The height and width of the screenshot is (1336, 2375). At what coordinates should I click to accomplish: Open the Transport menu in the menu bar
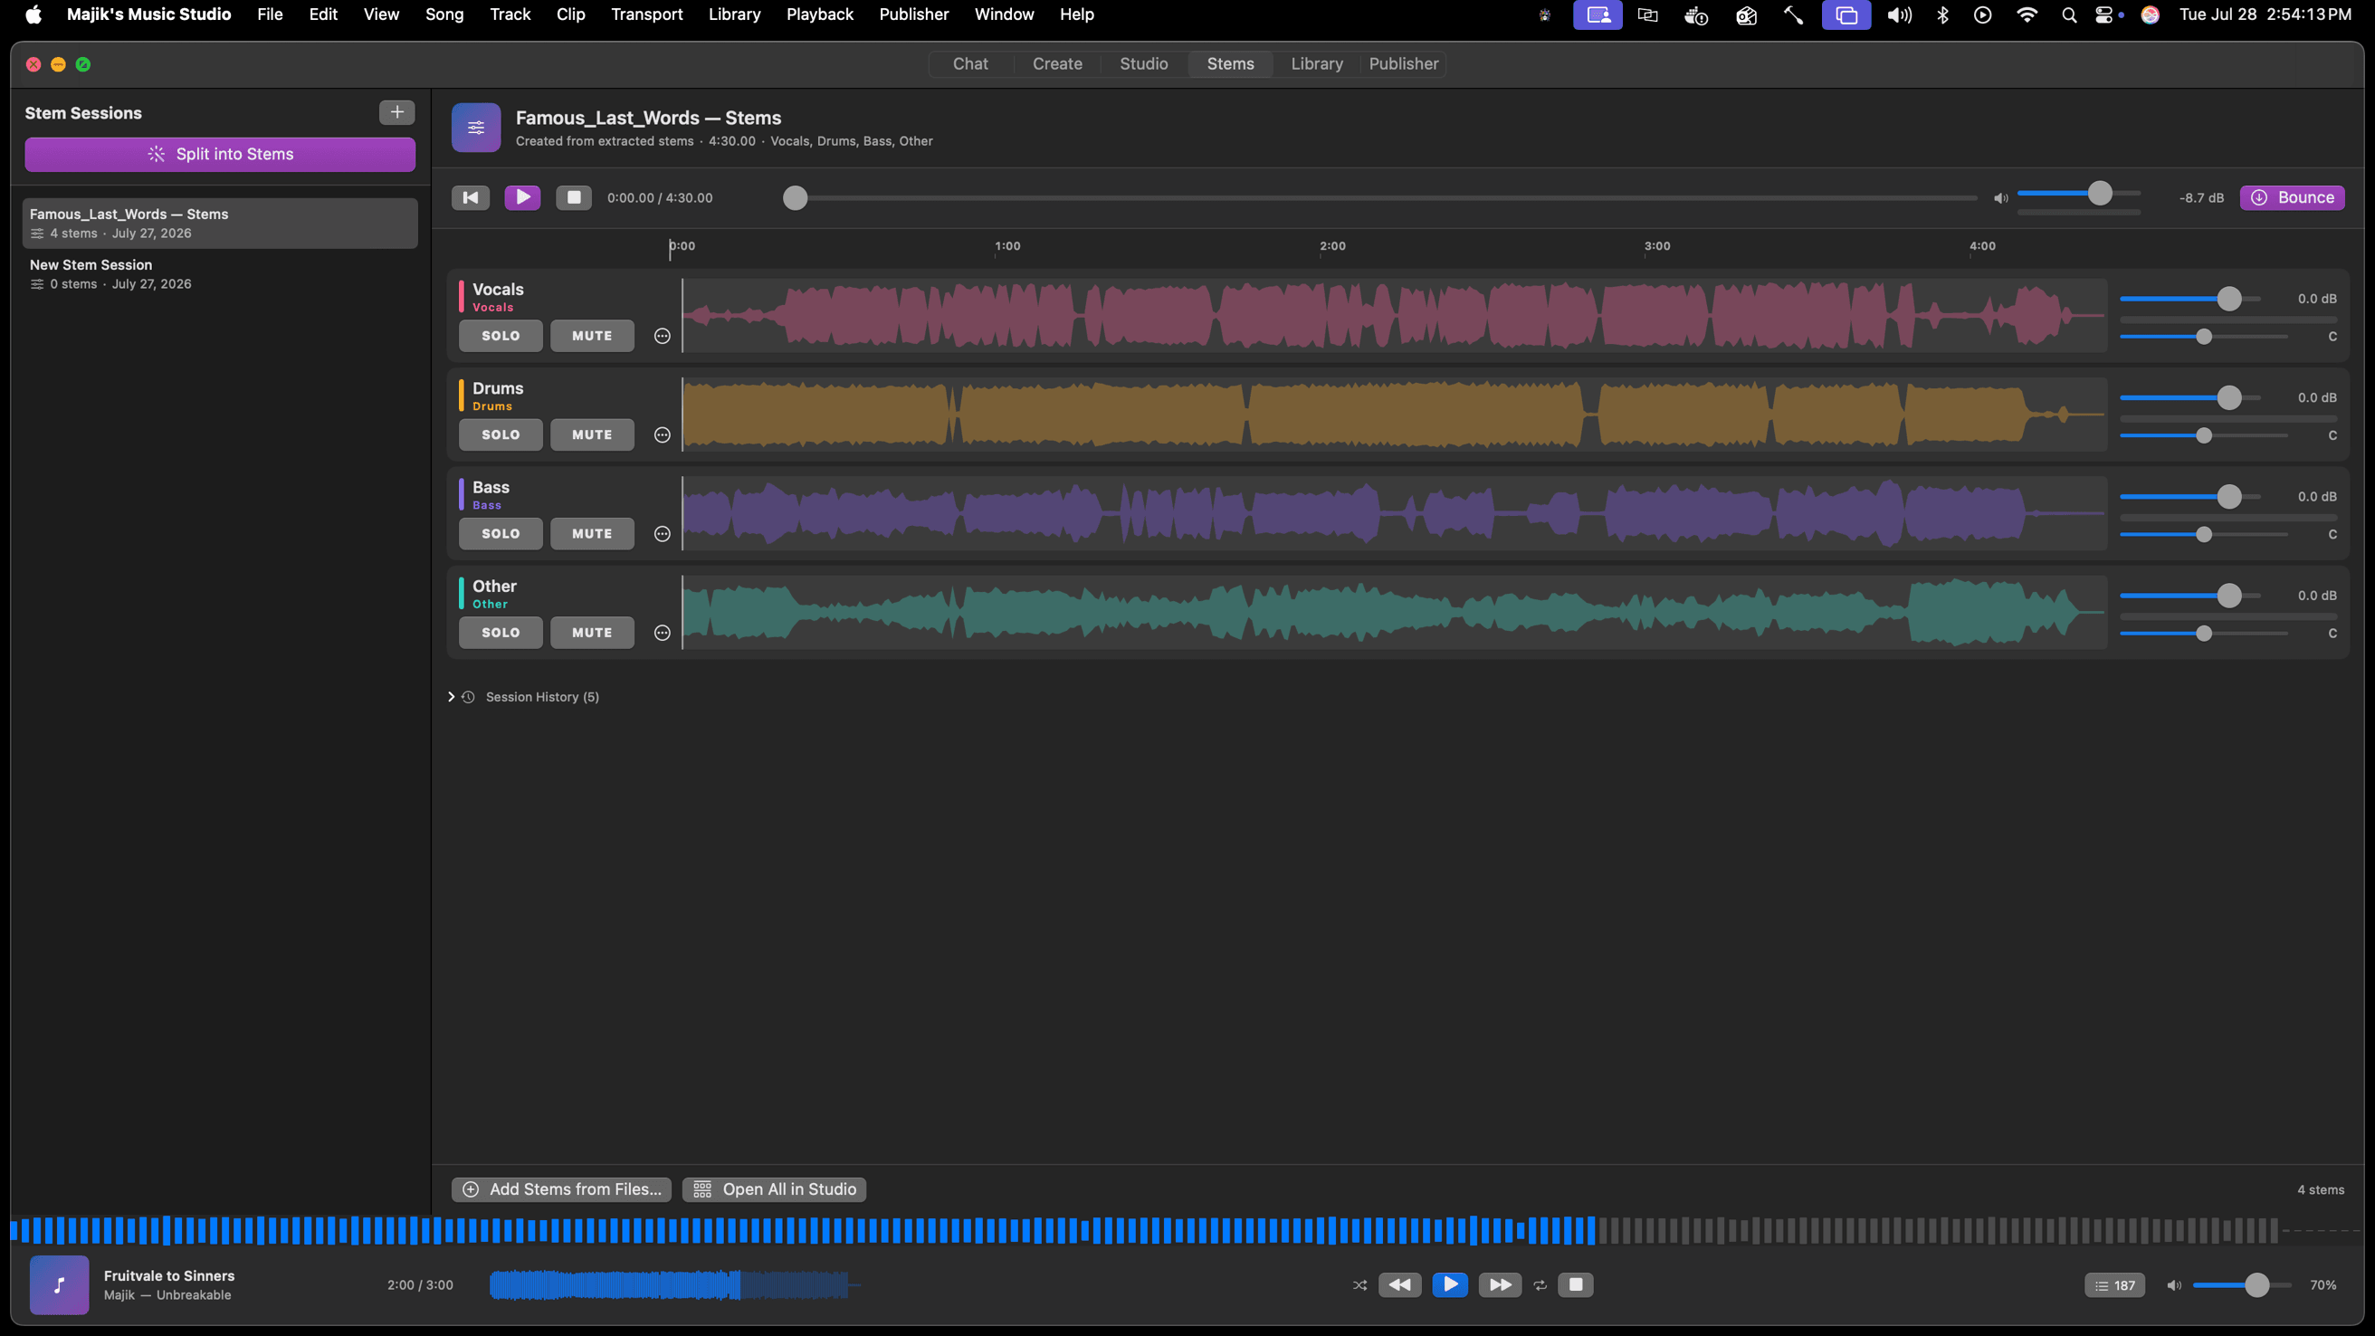[646, 14]
